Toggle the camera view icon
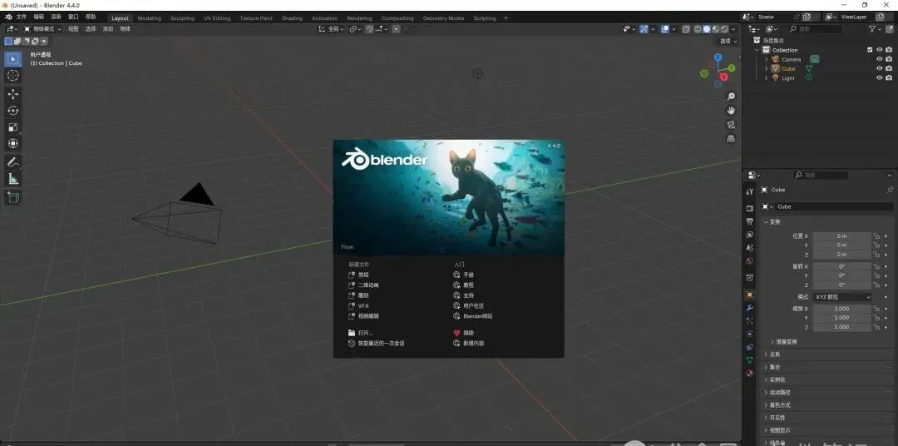Viewport: 898px width, 446px height. pos(731,125)
